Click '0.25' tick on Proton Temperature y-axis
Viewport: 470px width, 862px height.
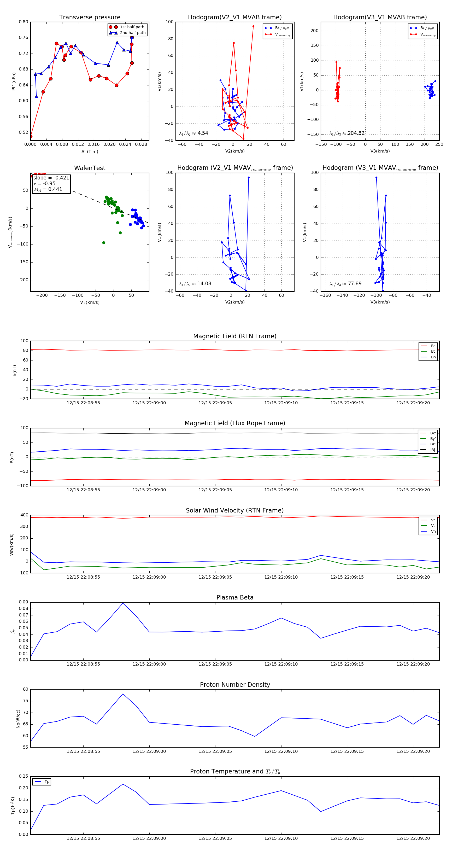click(23, 776)
